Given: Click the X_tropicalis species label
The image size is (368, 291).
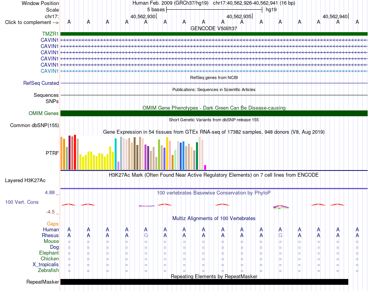Looking at the screenshot, I should pos(46,265).
